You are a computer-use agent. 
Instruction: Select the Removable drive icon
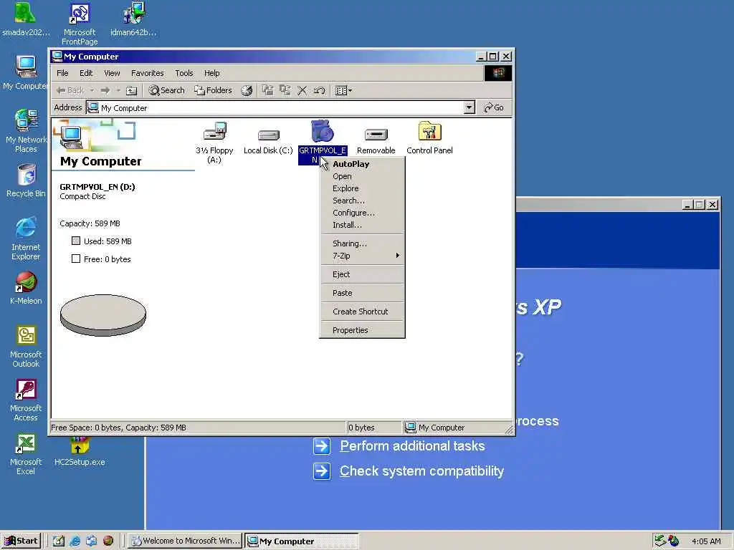376,135
